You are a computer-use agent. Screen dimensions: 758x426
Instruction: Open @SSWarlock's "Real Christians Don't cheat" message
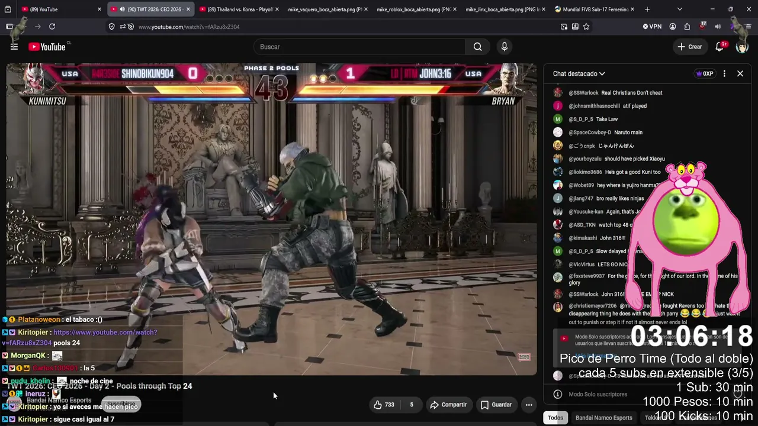632,93
